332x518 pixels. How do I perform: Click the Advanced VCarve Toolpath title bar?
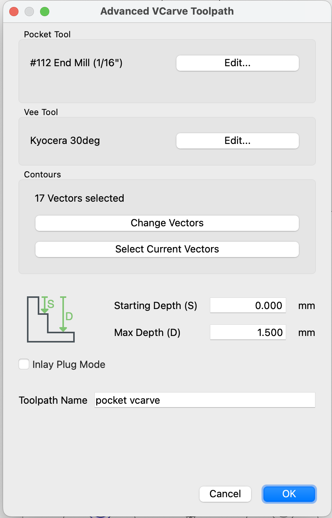tap(167, 11)
